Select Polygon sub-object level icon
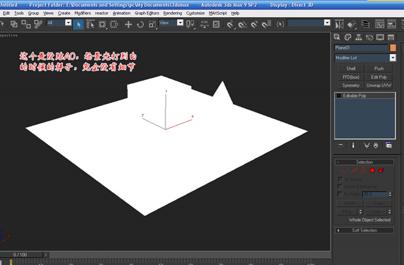The height and width of the screenshot is (265, 404). (x=372, y=170)
